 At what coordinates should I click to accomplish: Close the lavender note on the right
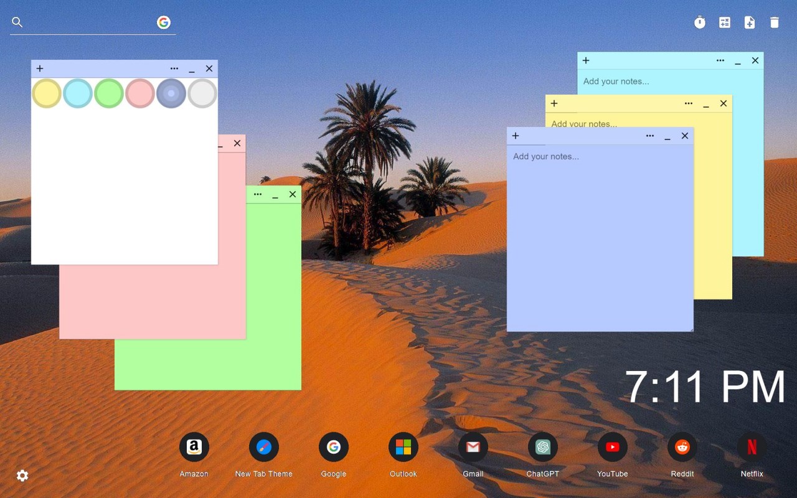point(685,136)
